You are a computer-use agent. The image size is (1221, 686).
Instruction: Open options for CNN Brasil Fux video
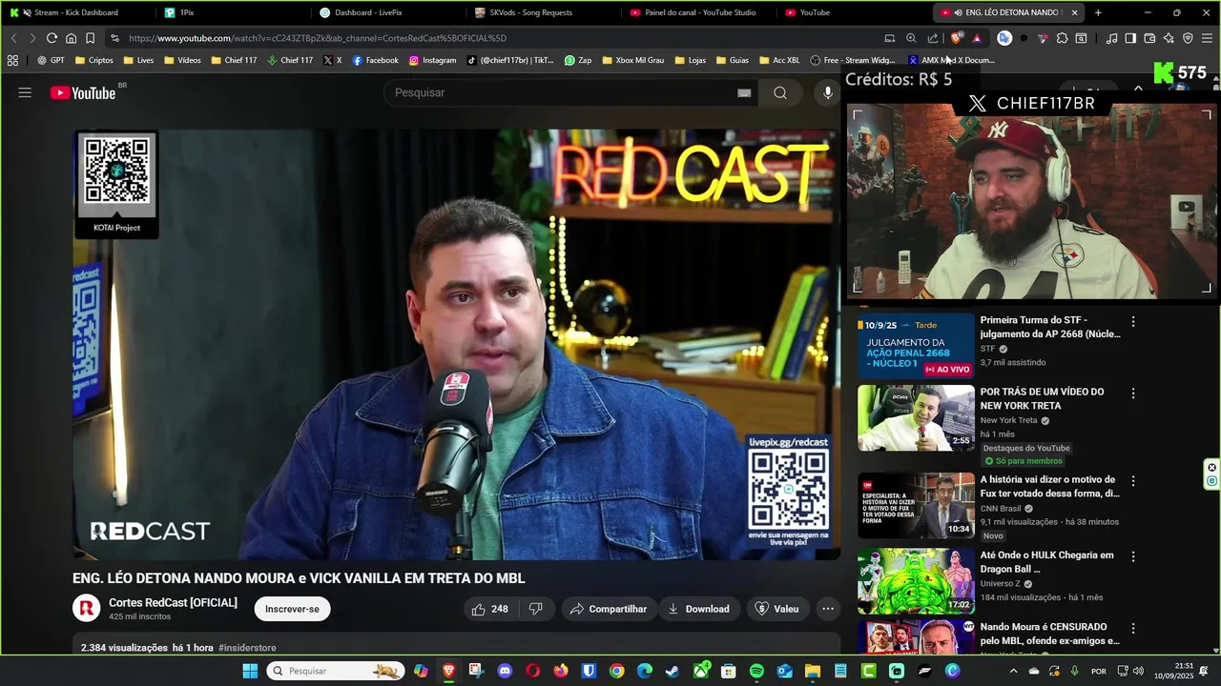1133,481
